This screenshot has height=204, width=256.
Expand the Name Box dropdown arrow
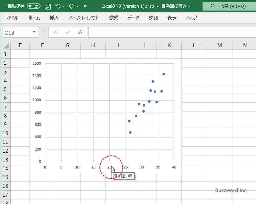click(34, 32)
